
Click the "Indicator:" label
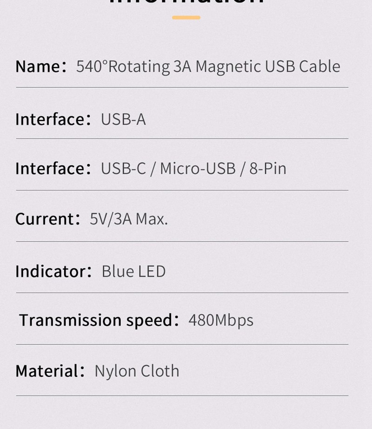[x=53, y=271]
